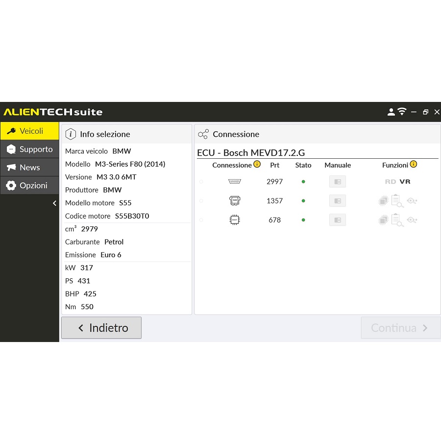Click the VR function in first row
This screenshot has height=441, width=441.
click(405, 181)
